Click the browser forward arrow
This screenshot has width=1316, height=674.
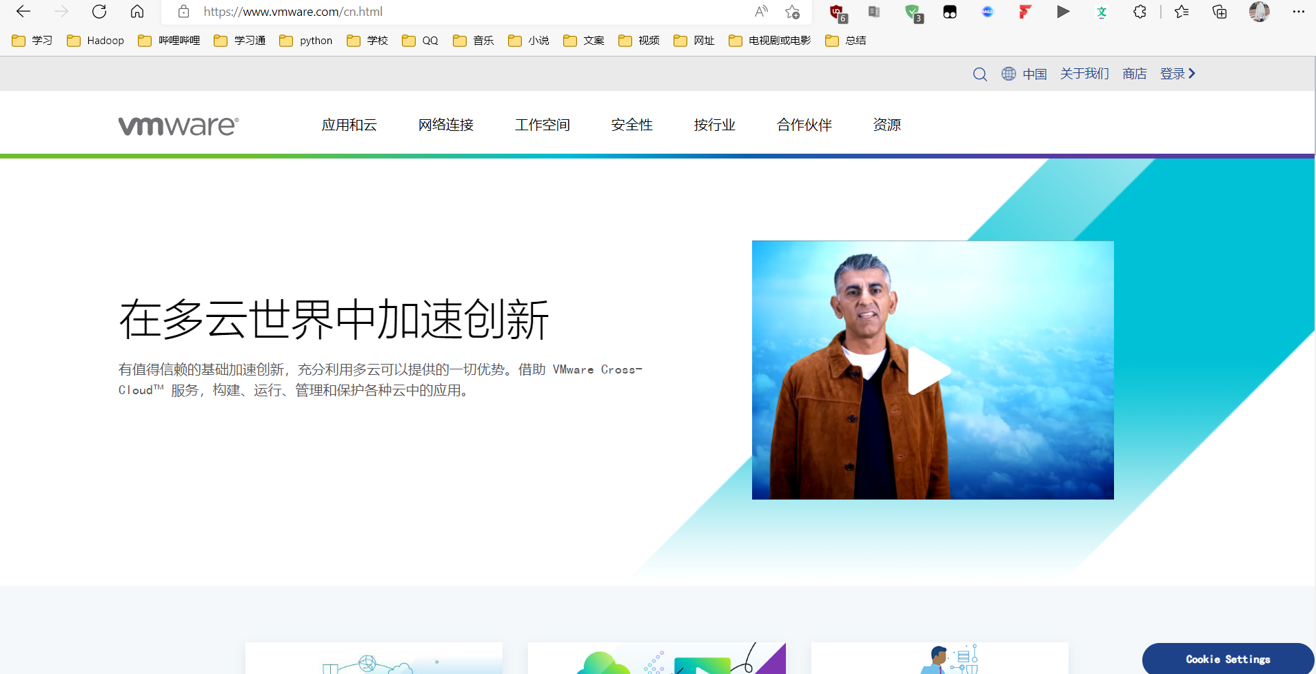point(61,12)
